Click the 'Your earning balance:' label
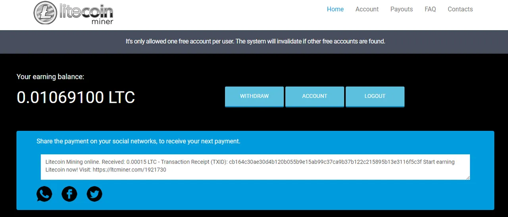This screenshot has height=217, width=508. click(50, 77)
